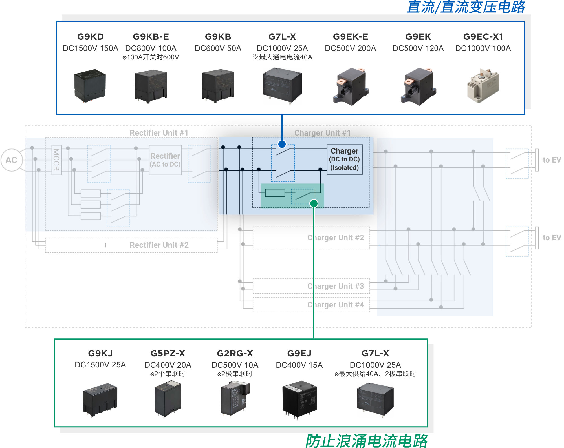Viewport: 564px width, 448px height.
Task: Click the Rectifier (AC to DC) block
Action: click(165, 160)
